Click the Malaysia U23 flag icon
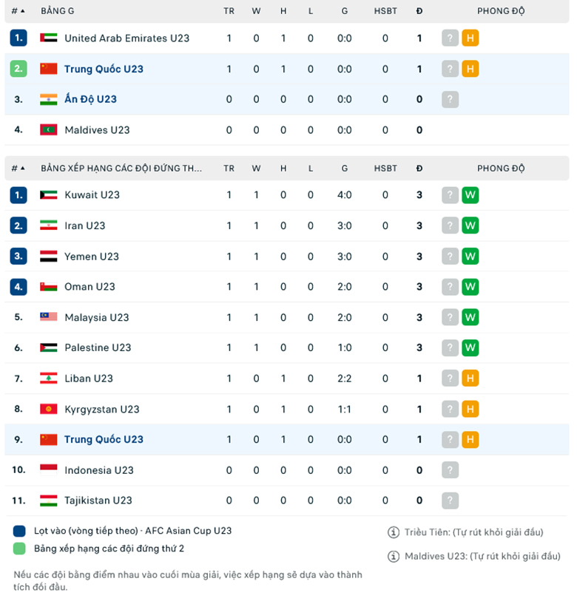The height and width of the screenshot is (601, 577). pos(48,317)
